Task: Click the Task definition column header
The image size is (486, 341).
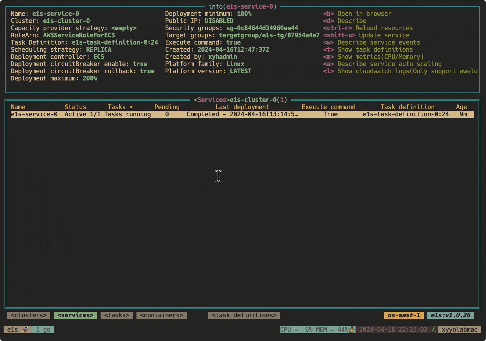Action: tap(408, 107)
